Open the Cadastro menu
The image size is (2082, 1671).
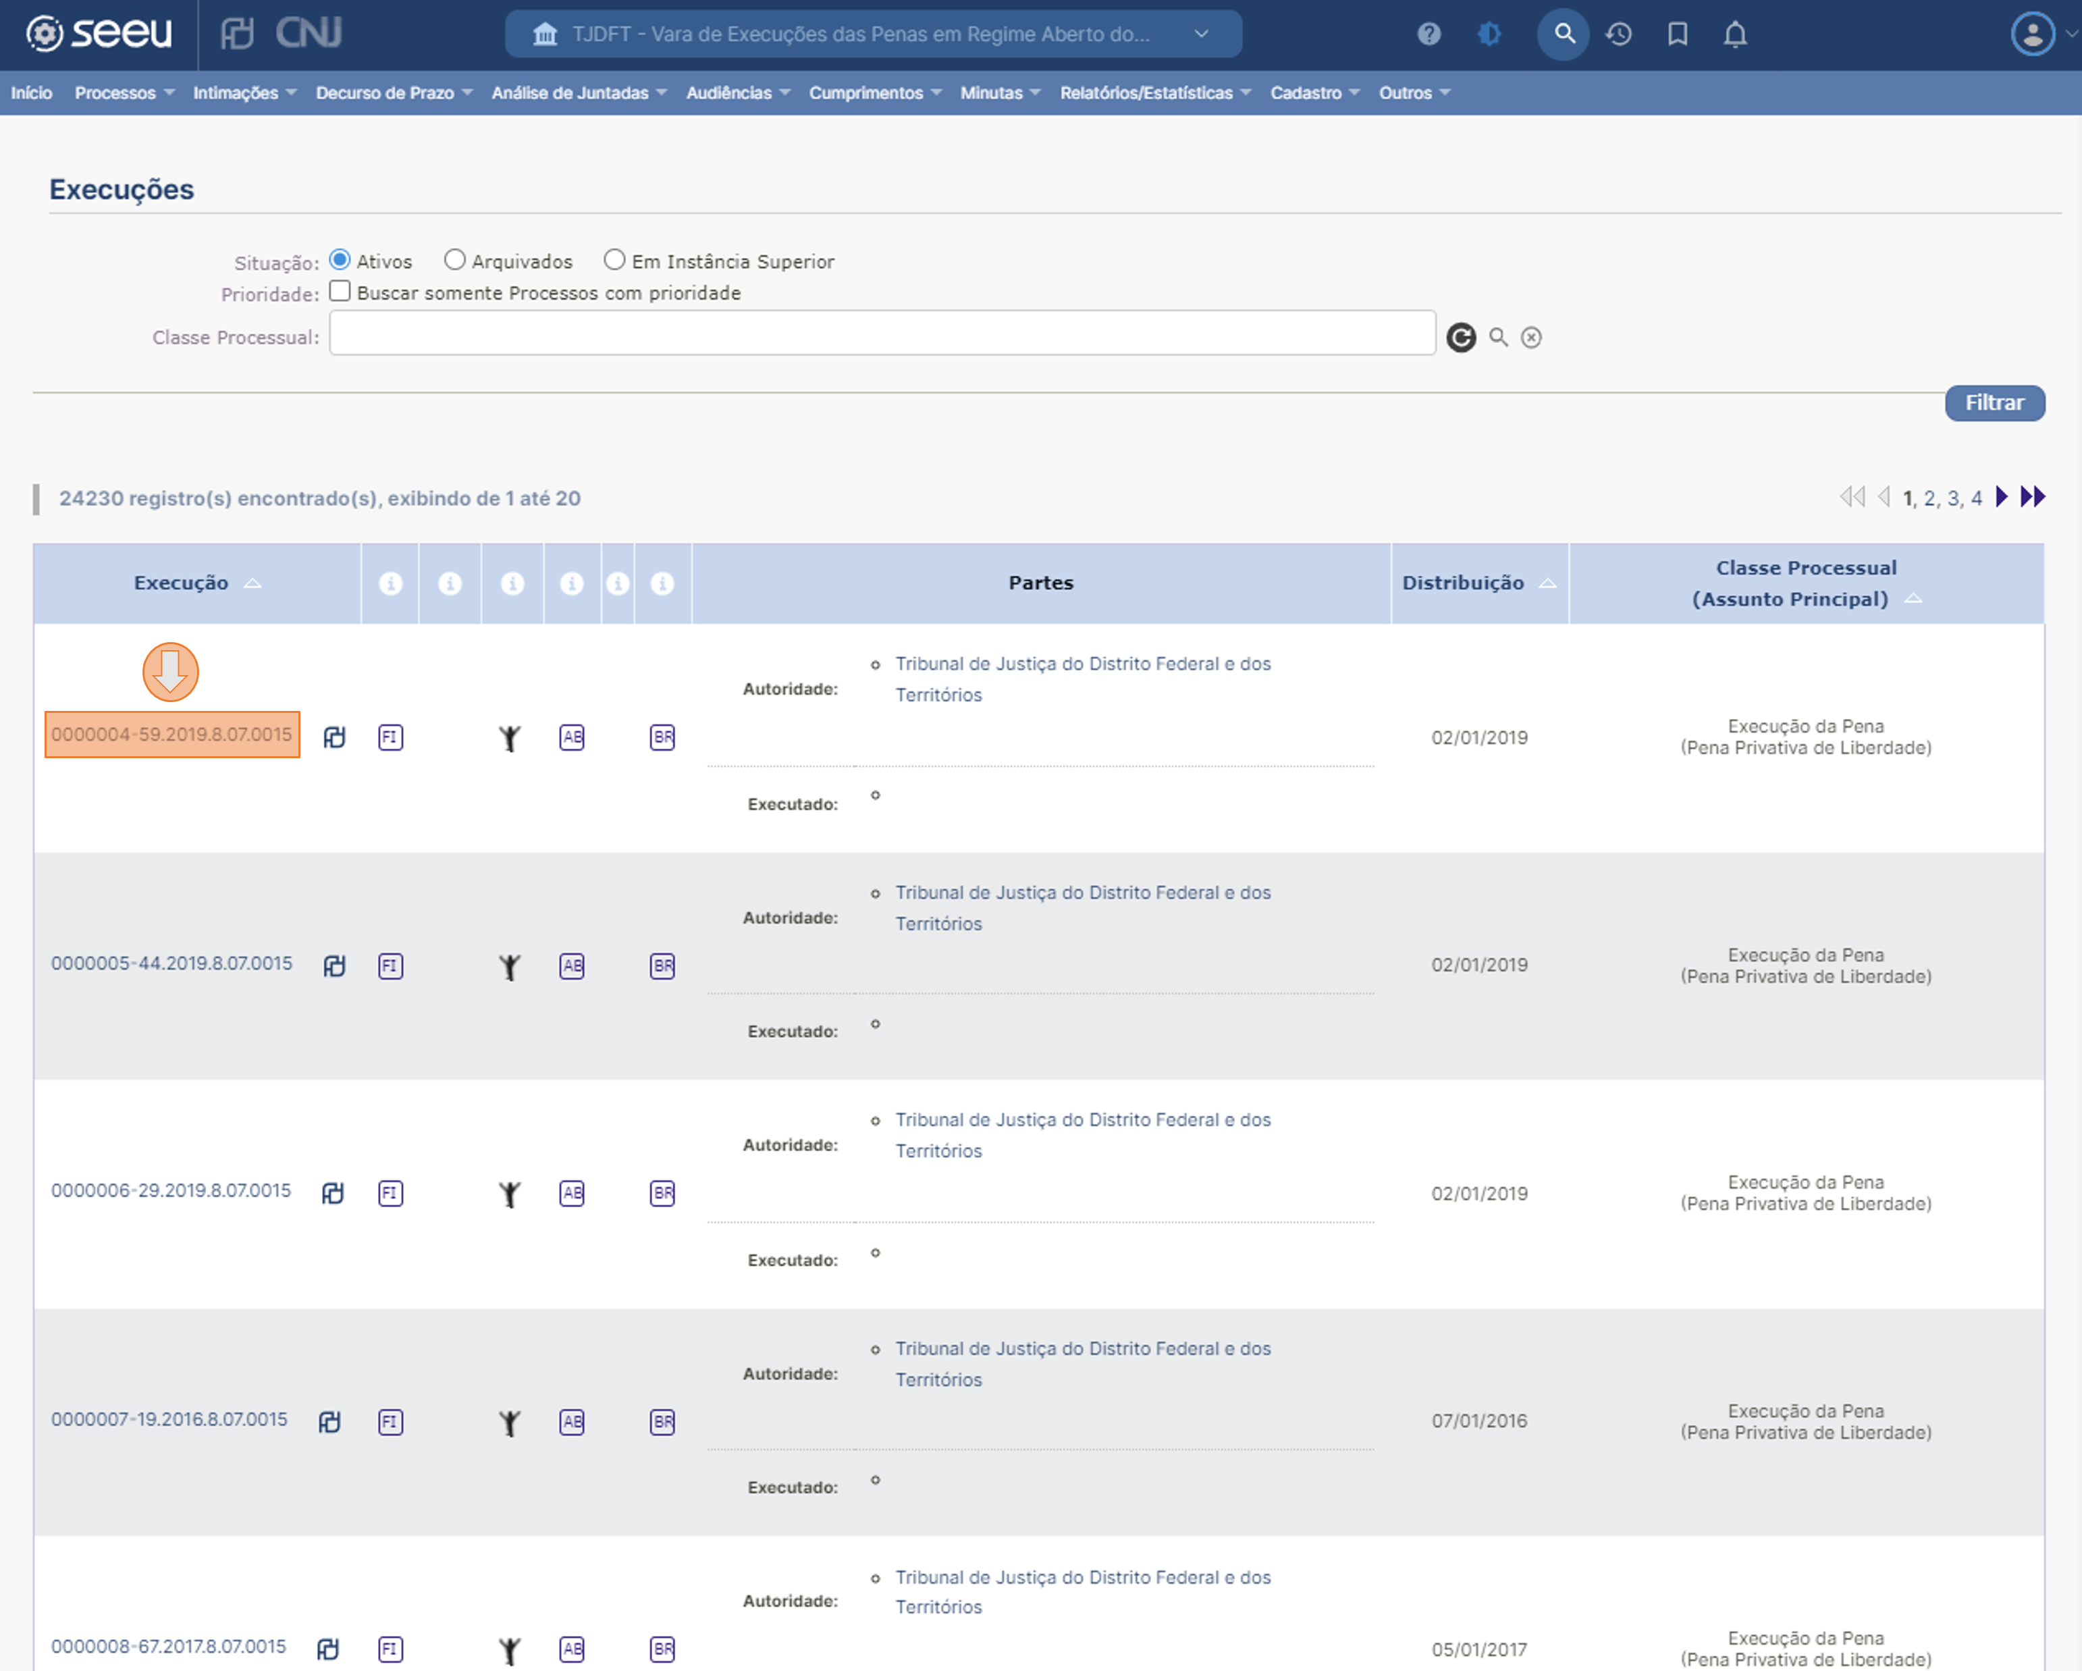[x=1314, y=92]
